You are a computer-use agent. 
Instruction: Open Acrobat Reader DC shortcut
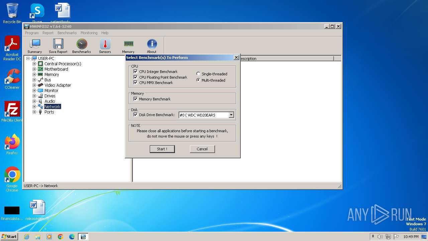pos(12,48)
